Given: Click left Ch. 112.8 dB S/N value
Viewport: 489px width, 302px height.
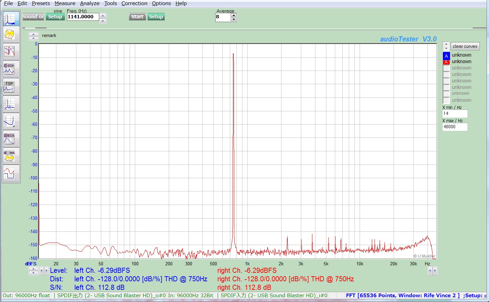Looking at the screenshot, I should pyautogui.click(x=99, y=287).
